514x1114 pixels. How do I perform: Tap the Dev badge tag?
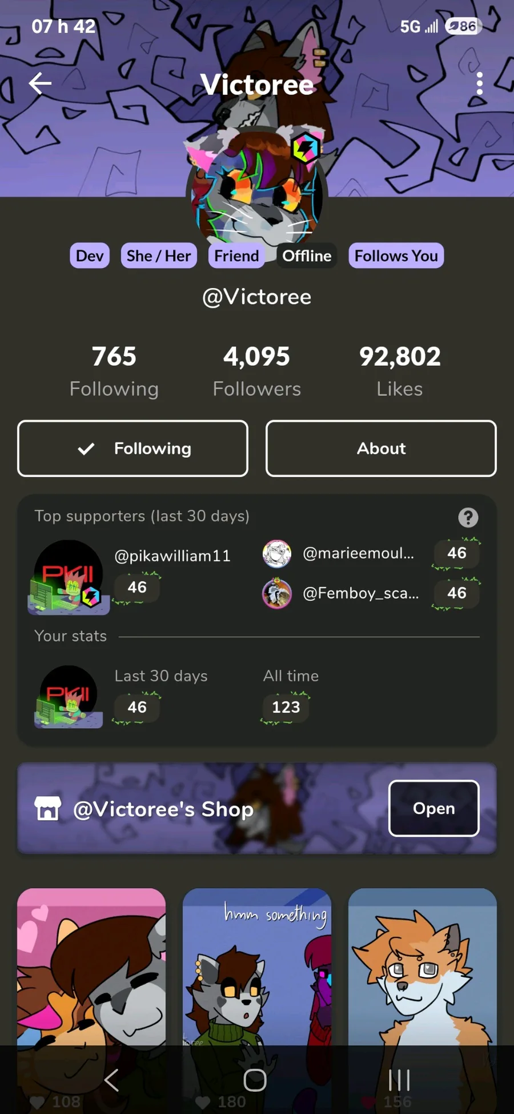pos(90,255)
